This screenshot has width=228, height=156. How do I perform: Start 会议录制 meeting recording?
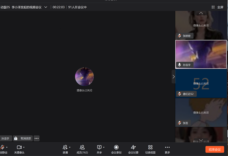[116, 147]
